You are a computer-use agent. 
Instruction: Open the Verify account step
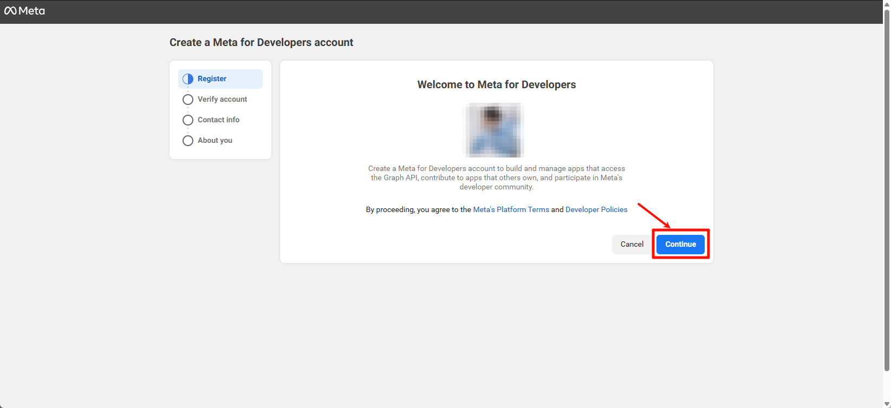[222, 100]
